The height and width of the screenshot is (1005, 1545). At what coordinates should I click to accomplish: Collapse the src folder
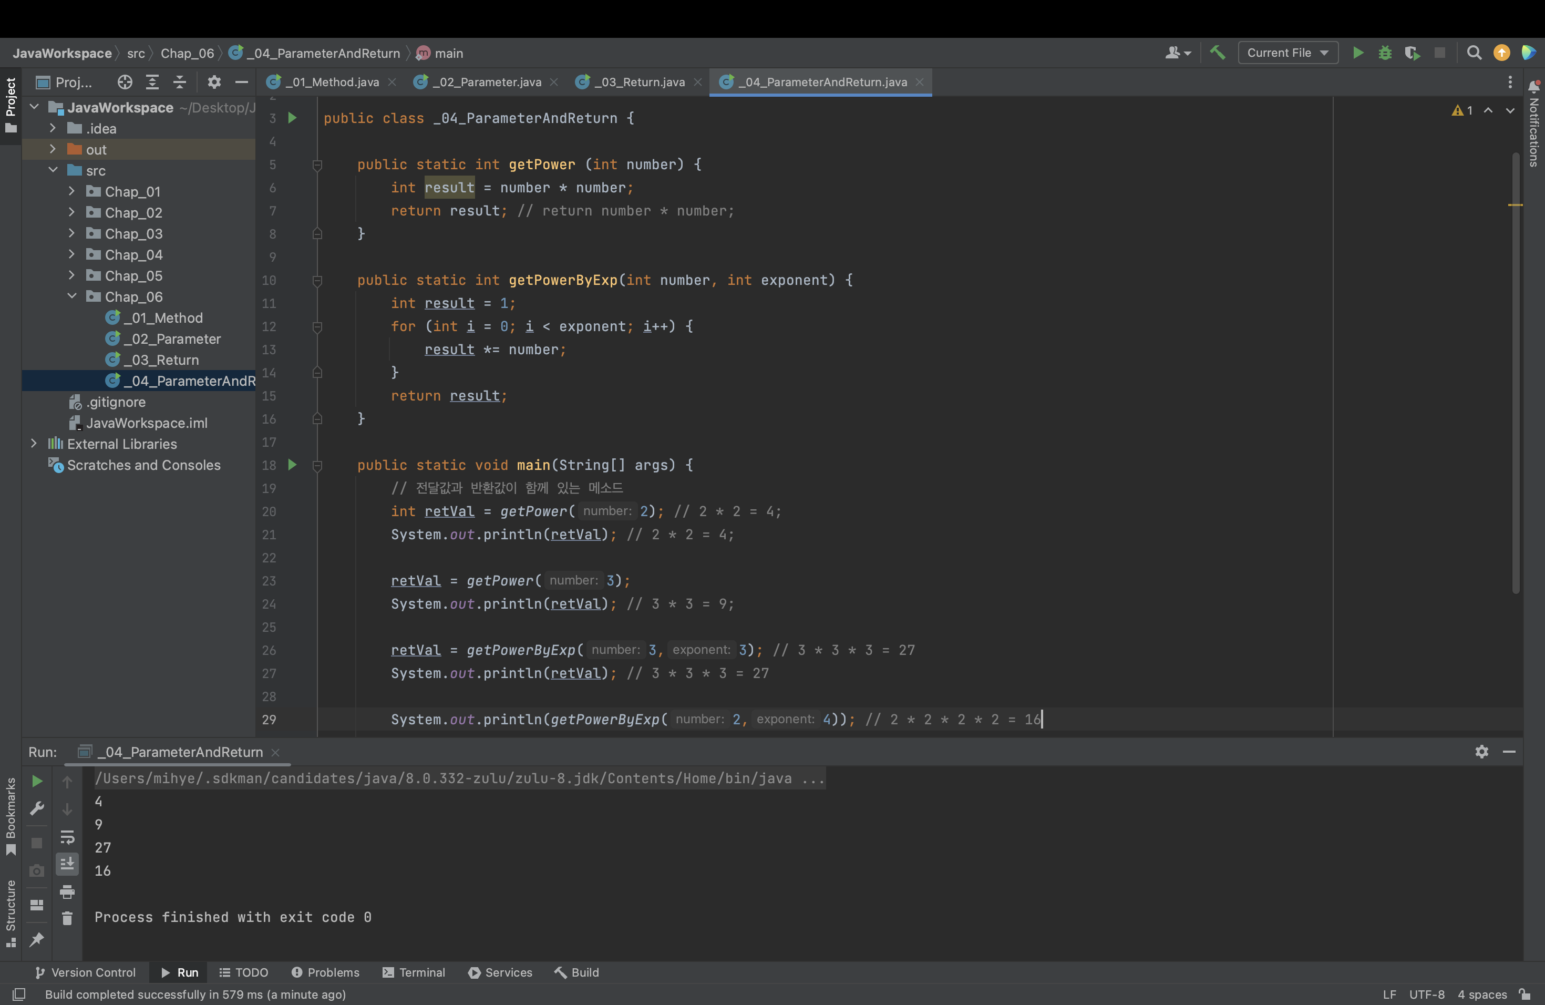[53, 169]
